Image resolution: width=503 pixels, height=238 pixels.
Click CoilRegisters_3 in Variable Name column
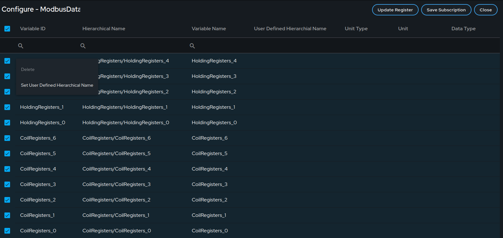210,184
